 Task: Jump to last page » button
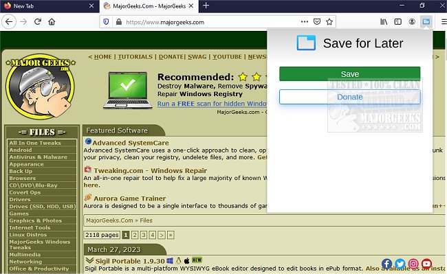(x=171, y=235)
